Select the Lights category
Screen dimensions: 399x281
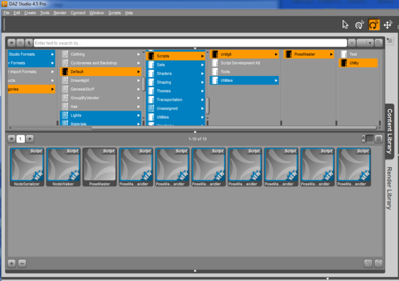click(x=101, y=115)
